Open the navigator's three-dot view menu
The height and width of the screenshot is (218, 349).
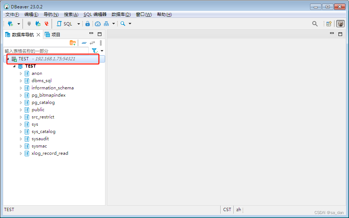tap(101, 43)
